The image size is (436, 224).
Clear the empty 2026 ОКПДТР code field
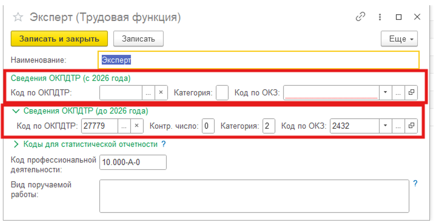click(x=161, y=92)
